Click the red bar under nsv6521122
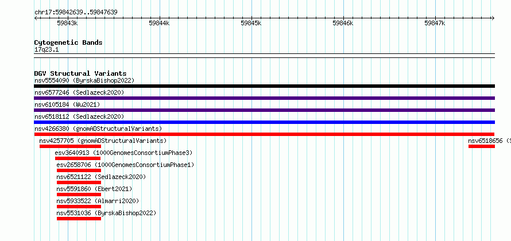The image size is (511, 241). (79, 182)
